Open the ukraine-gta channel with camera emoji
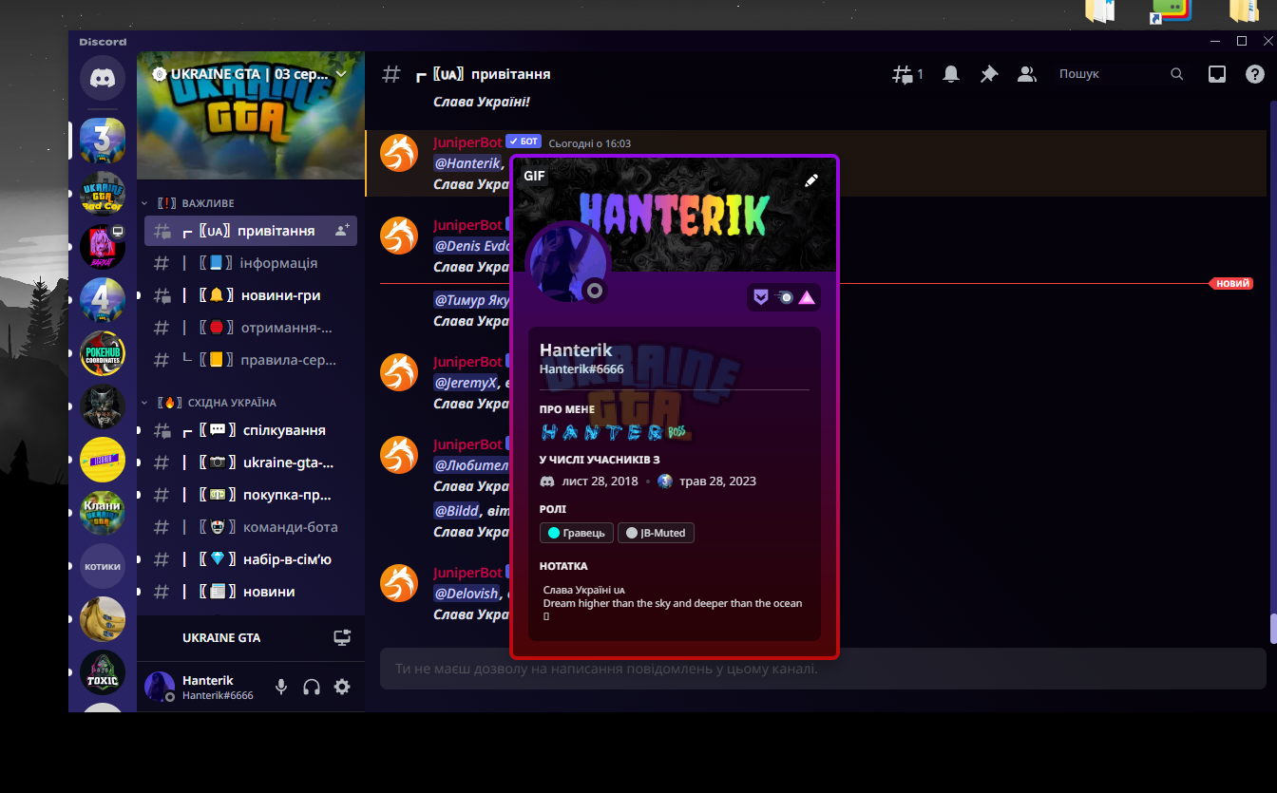The image size is (1277, 793). tap(251, 463)
